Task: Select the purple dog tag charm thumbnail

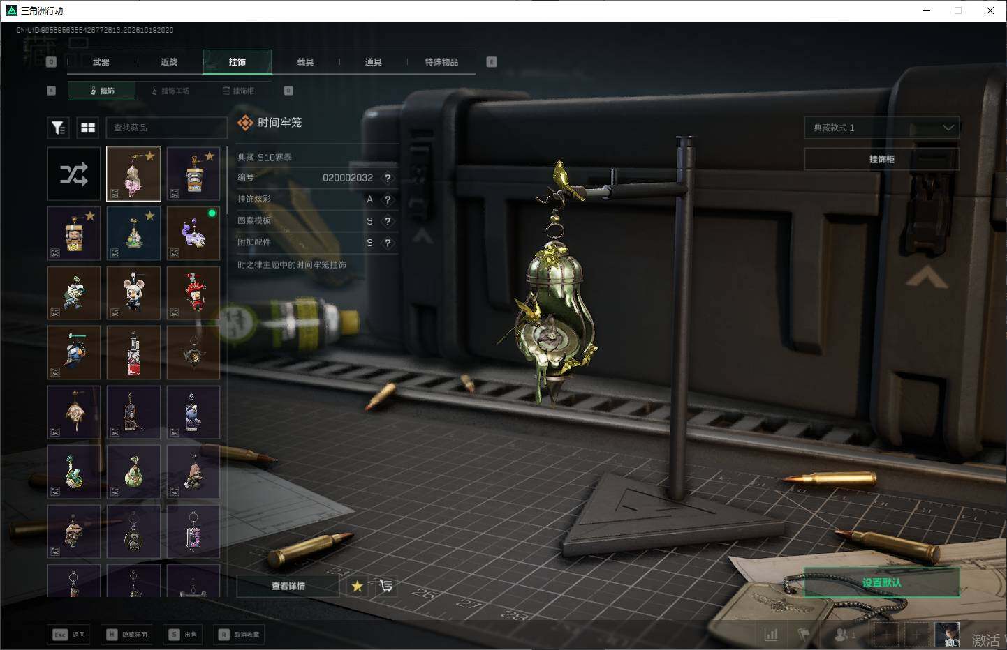Action: [193, 532]
